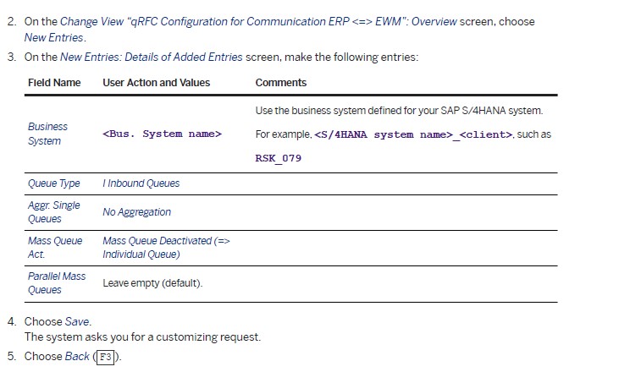Screen dimensions: 630x372
Task: Click the New Entries text in step 2
Action: click(54, 38)
